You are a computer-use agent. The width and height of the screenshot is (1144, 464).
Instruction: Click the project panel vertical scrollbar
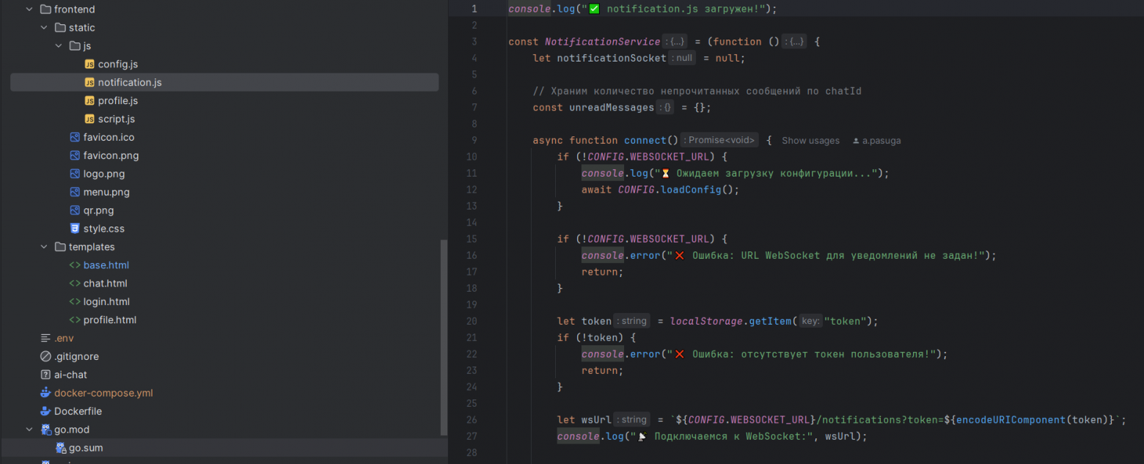443,337
